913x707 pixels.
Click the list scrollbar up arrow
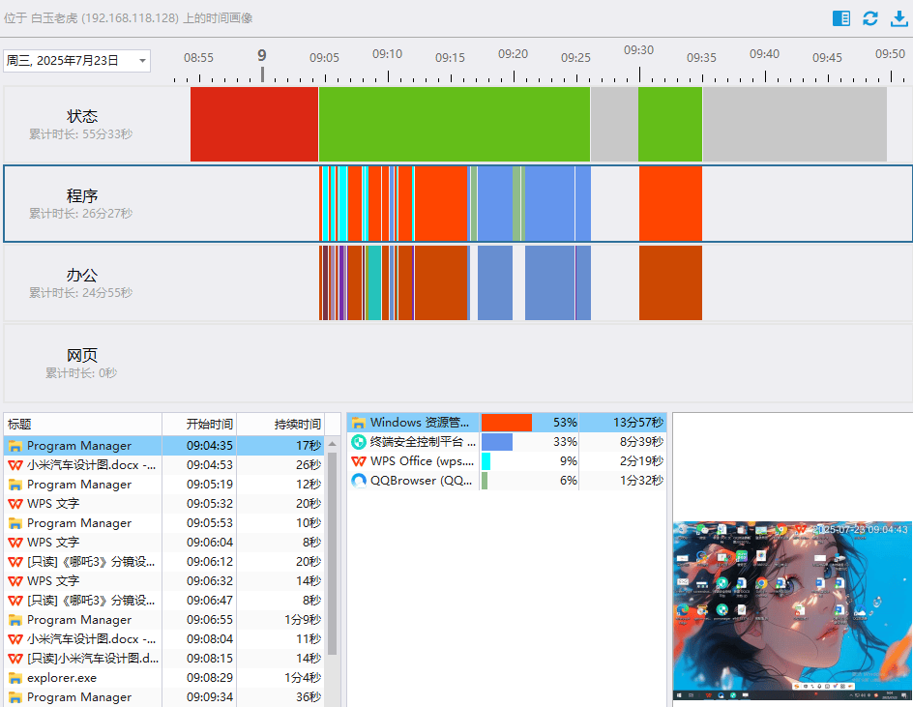pyautogui.click(x=333, y=444)
